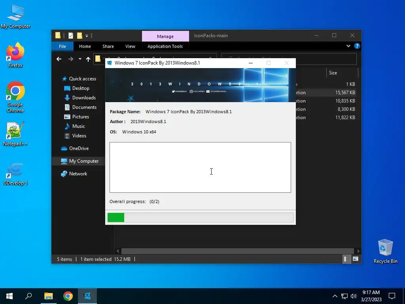The width and height of the screenshot is (405, 304).
Task: Select My Computer in the navigation pane
Action: tap(78, 161)
